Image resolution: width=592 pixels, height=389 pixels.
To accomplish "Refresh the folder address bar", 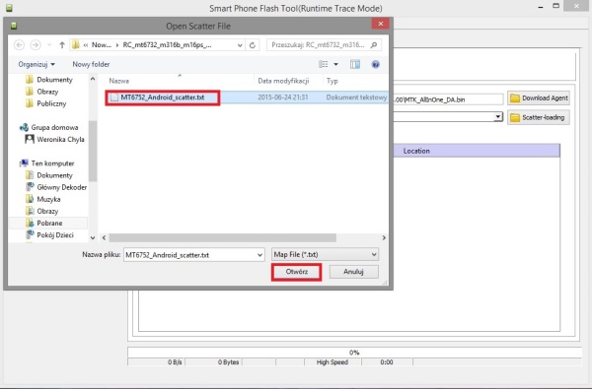I will 253,45.
